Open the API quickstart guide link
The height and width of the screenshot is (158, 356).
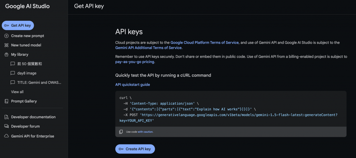[x=132, y=85]
